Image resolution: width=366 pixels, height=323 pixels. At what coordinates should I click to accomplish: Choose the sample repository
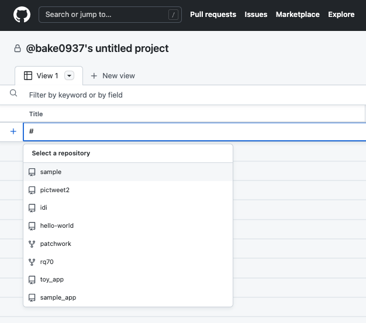(x=128, y=172)
